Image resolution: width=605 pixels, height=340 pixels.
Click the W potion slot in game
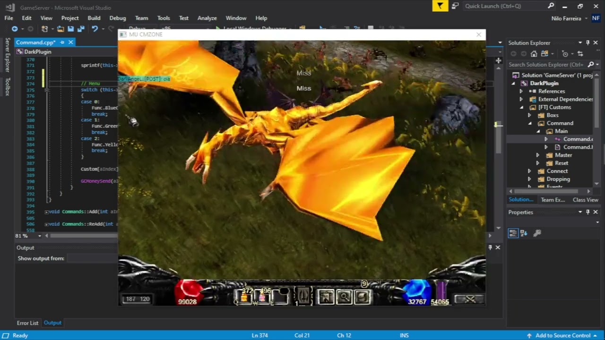(x=262, y=296)
